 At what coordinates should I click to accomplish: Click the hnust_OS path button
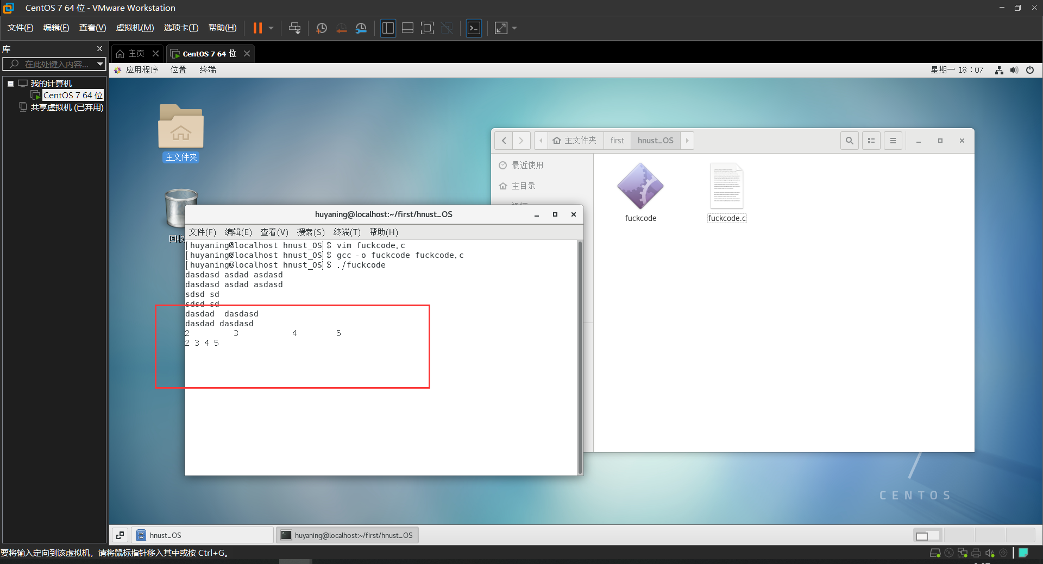[x=656, y=141]
